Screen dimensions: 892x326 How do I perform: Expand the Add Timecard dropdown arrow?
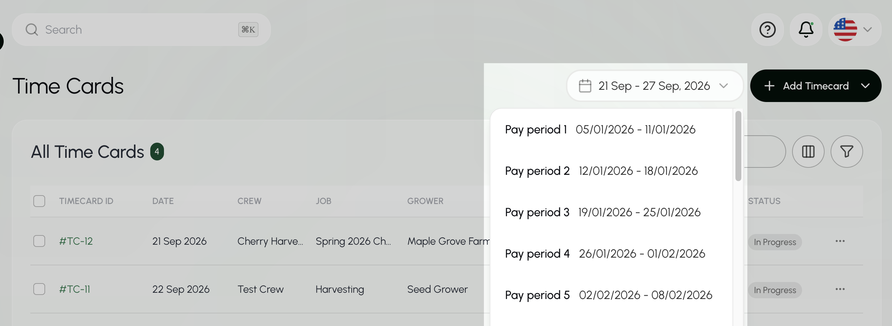[865, 86]
